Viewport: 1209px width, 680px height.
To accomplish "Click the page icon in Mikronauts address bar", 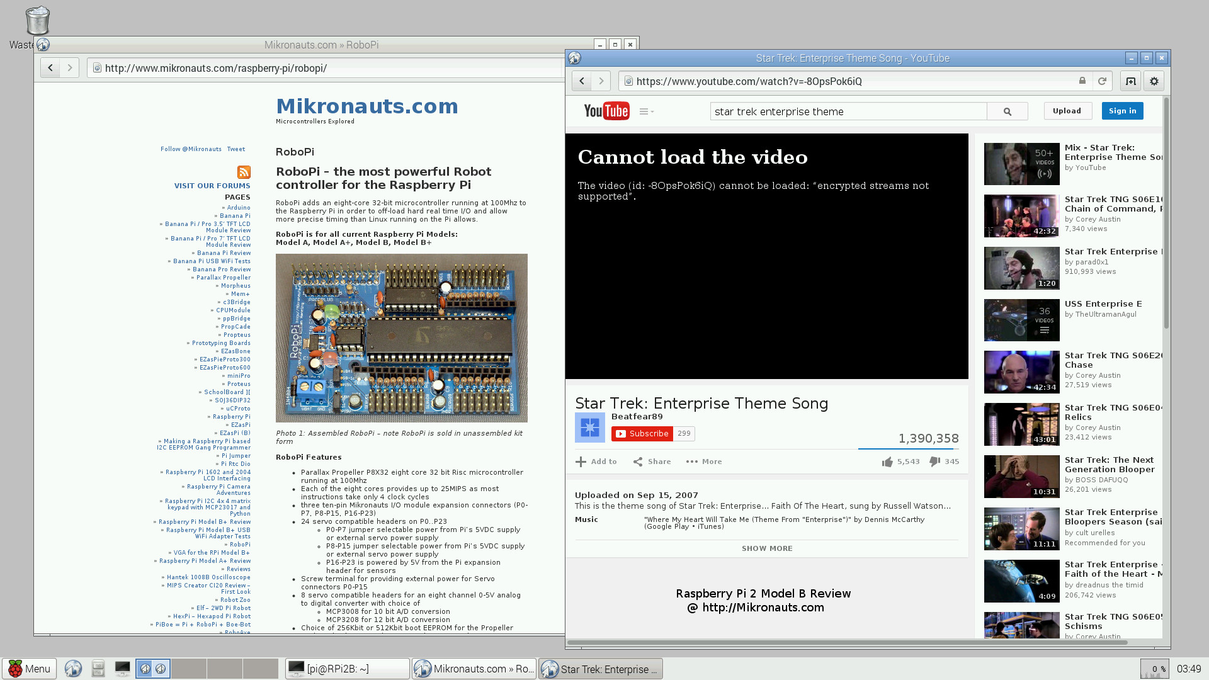I will 97,68.
